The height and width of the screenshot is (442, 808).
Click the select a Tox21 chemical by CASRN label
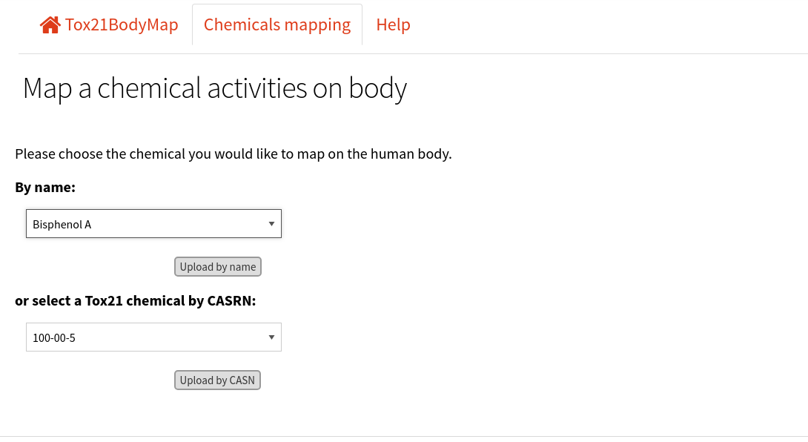(136, 300)
